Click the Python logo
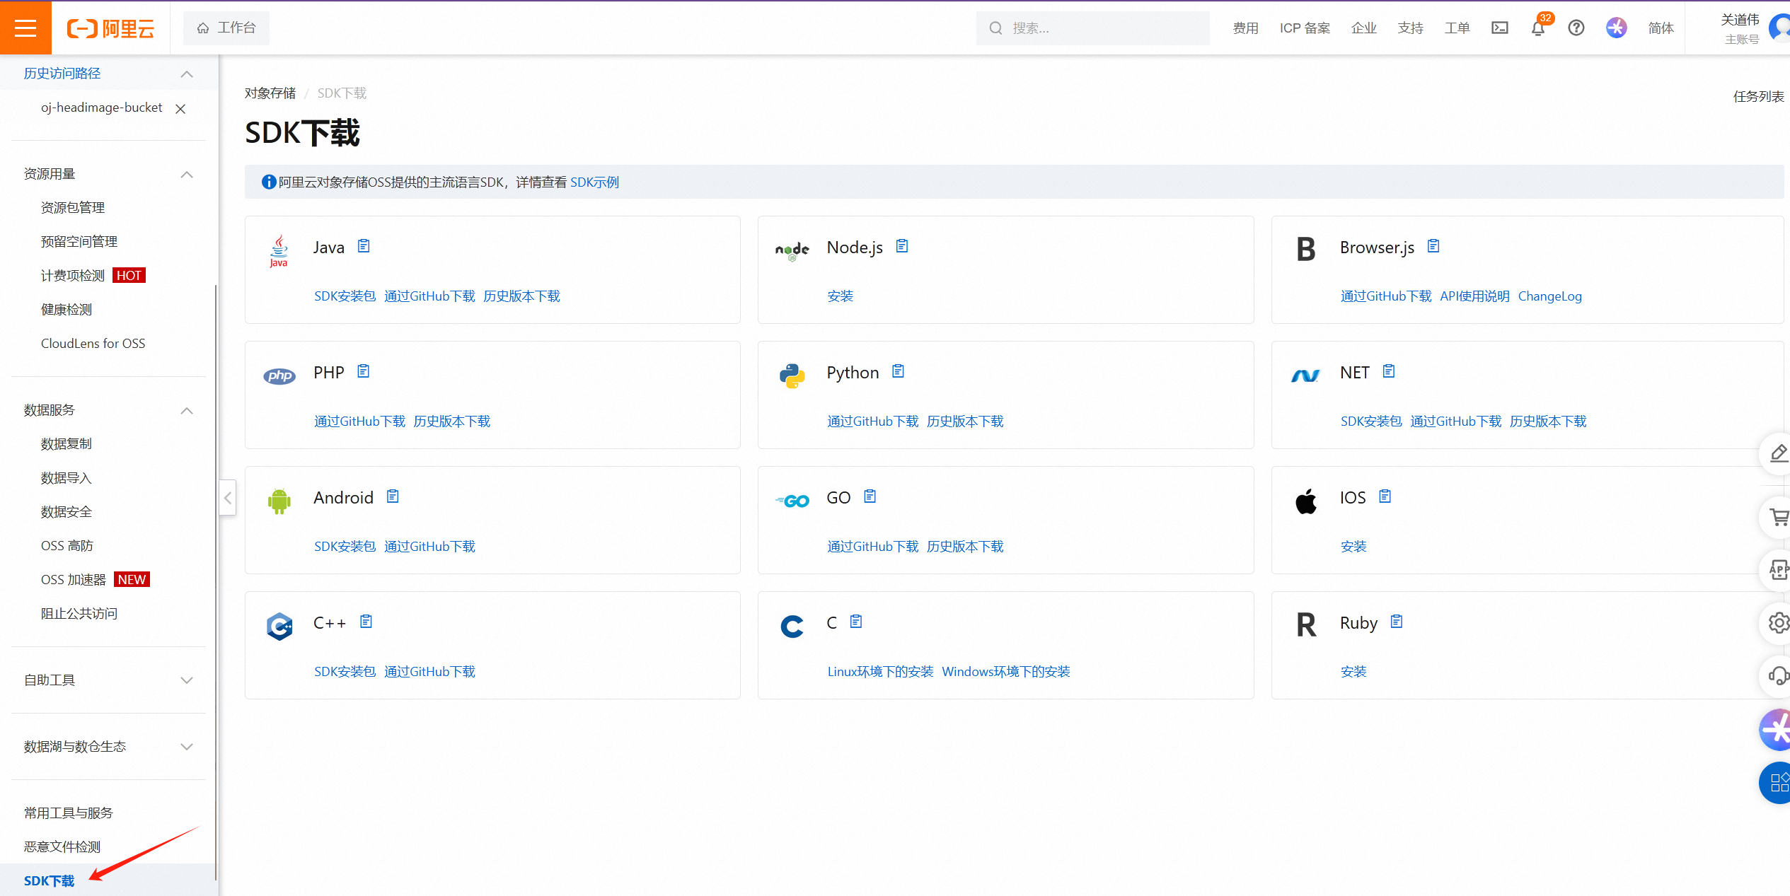 pyautogui.click(x=792, y=376)
